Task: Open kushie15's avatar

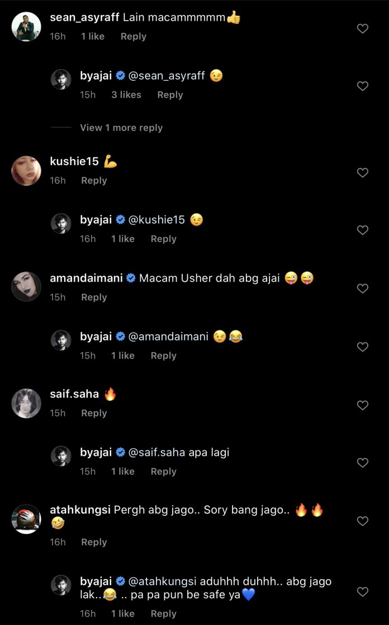Action: [26, 170]
